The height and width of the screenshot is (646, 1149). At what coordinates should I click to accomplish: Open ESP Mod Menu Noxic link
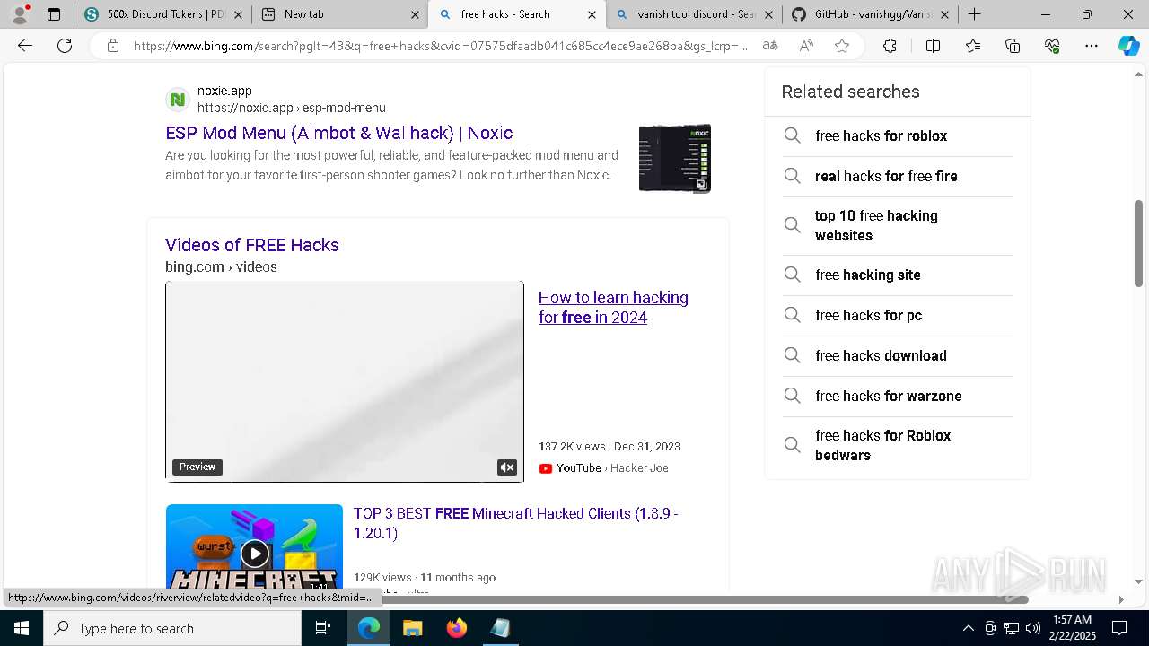pos(339,133)
